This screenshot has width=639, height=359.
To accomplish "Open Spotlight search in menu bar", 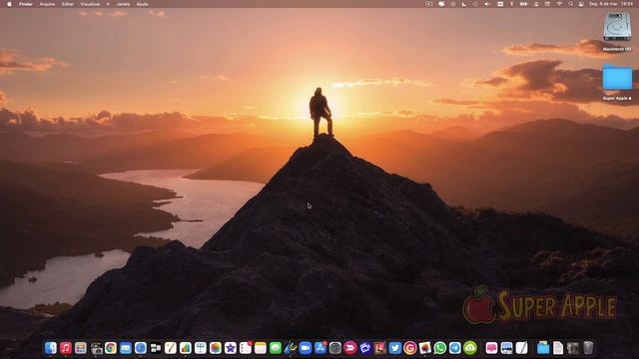I will point(570,4).
